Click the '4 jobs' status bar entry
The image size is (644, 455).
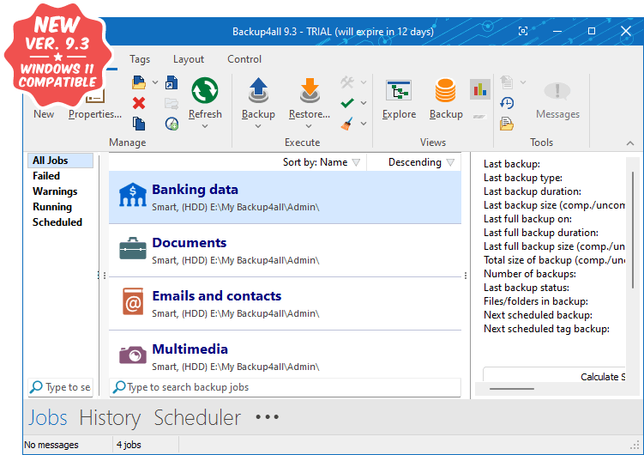pyautogui.click(x=129, y=445)
